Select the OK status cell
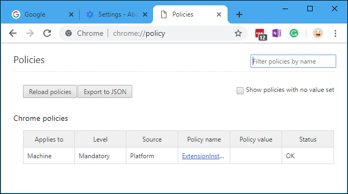The image size is (348, 194). pyautogui.click(x=308, y=156)
